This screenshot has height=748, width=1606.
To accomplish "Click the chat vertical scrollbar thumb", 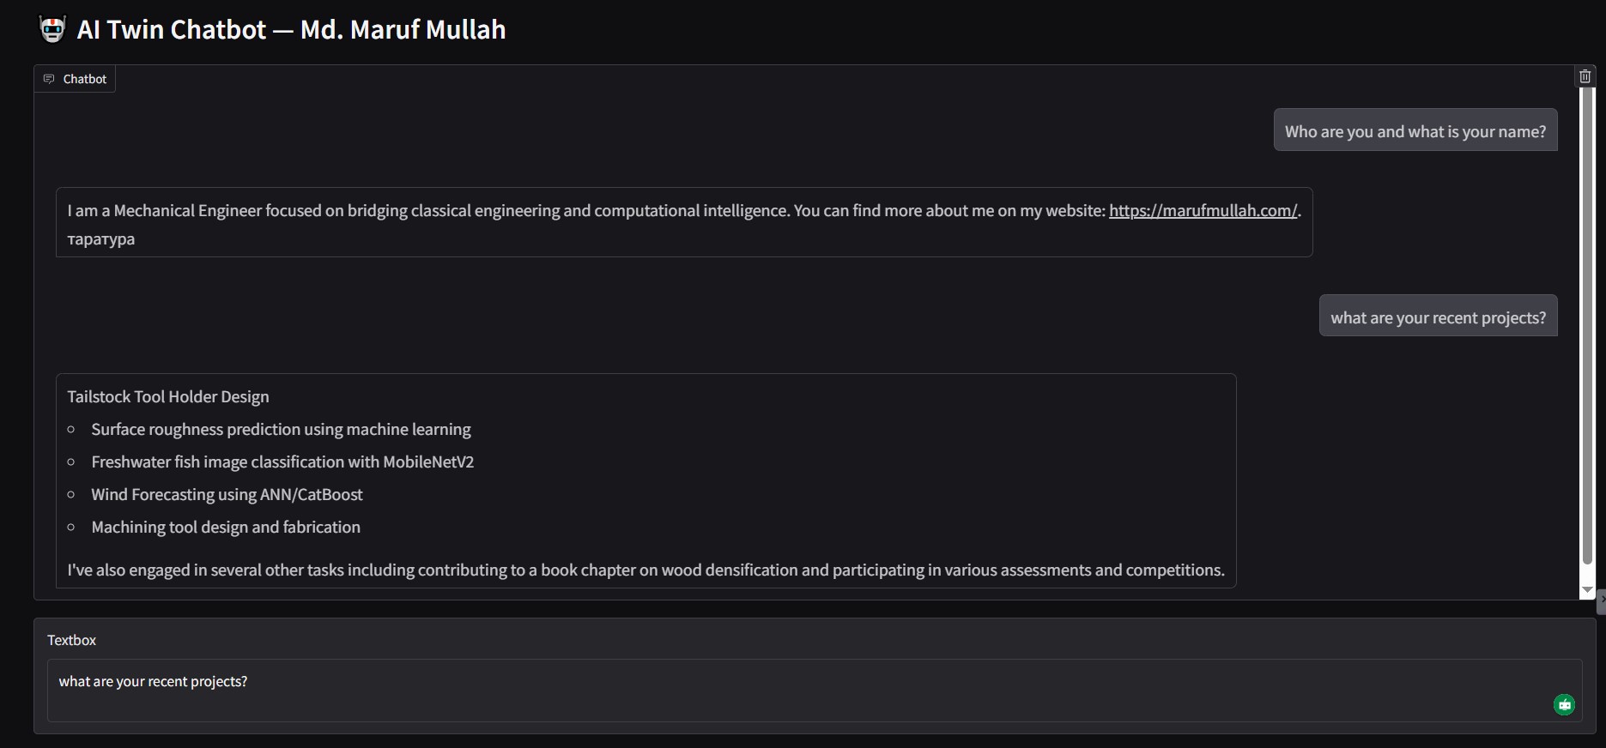I will click(x=1587, y=326).
